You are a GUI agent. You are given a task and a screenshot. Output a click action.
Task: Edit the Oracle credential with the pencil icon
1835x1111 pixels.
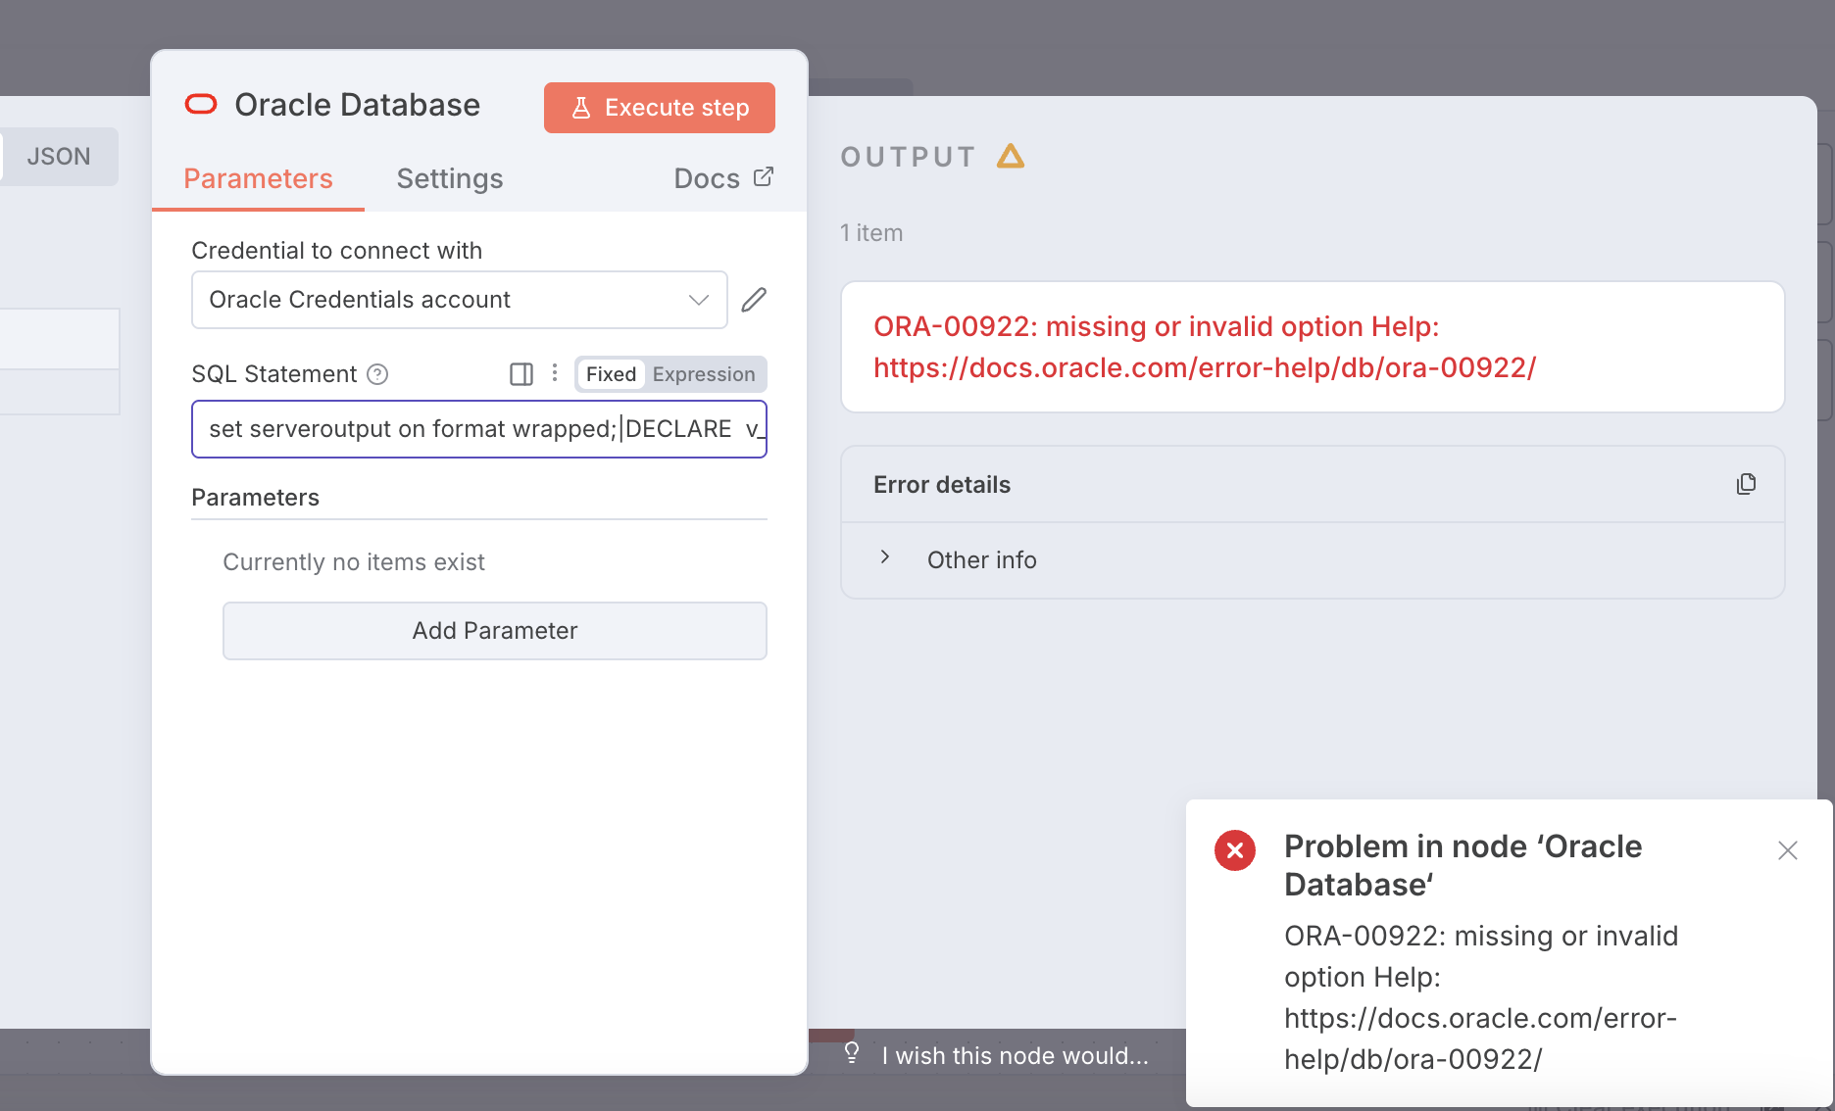[x=753, y=299]
